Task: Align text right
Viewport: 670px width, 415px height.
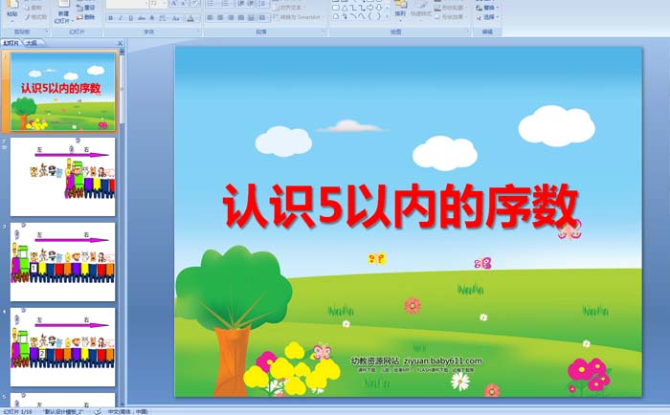Action: (x=231, y=18)
